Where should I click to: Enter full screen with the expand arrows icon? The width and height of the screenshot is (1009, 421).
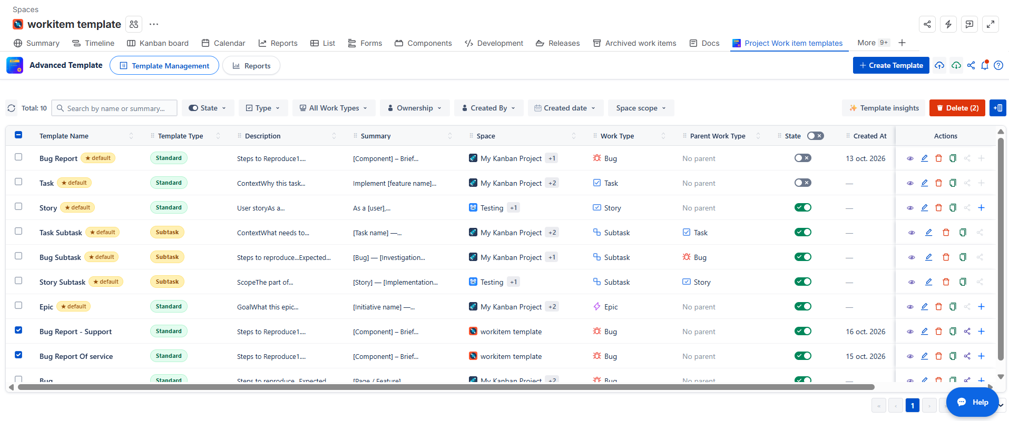[991, 24]
